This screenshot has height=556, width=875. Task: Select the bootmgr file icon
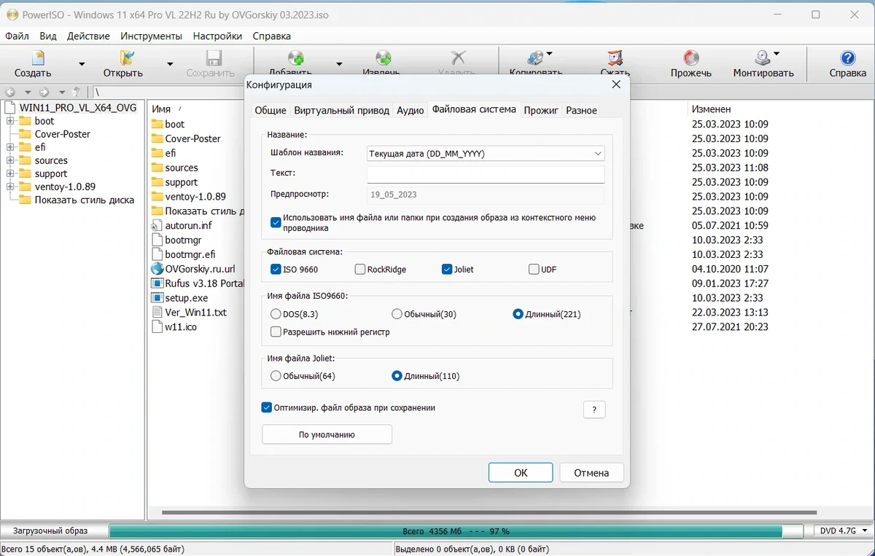[157, 240]
